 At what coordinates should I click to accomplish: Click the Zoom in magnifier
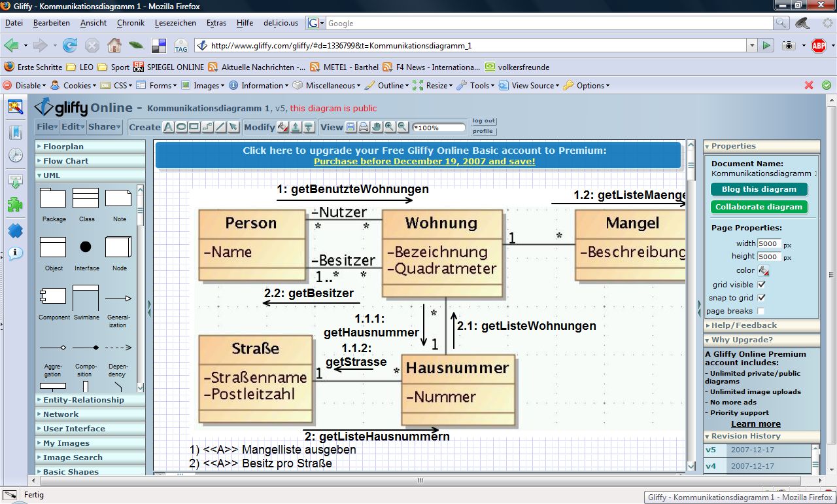point(390,127)
